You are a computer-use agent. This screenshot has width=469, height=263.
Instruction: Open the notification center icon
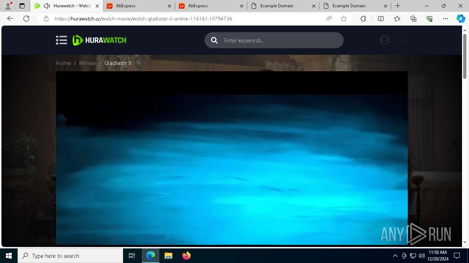pyautogui.click(x=457, y=256)
